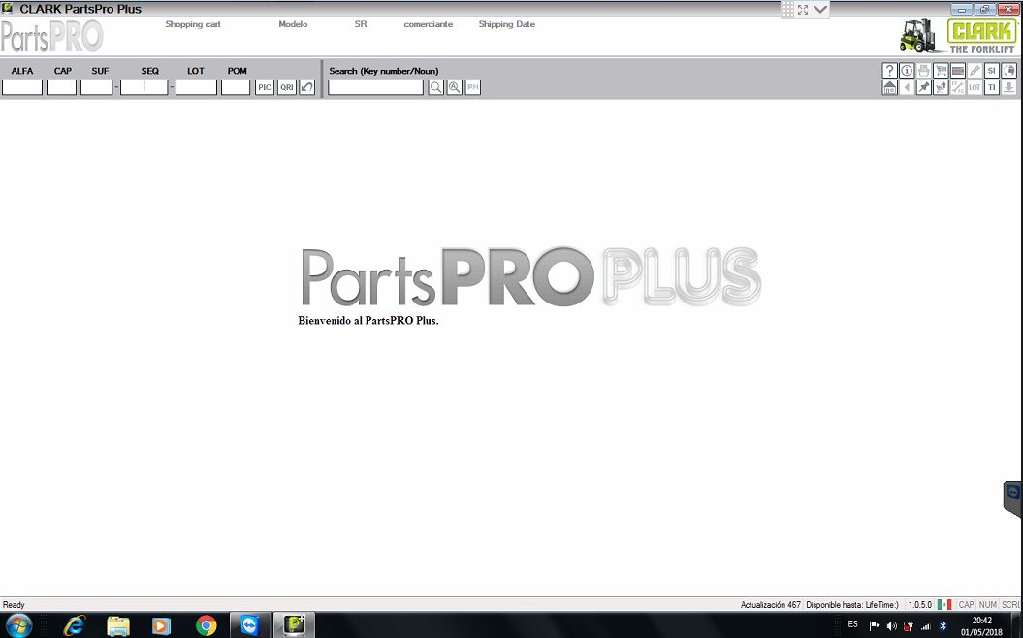1023x638 pixels.
Task: Click the Information (i) icon
Action: [907, 71]
